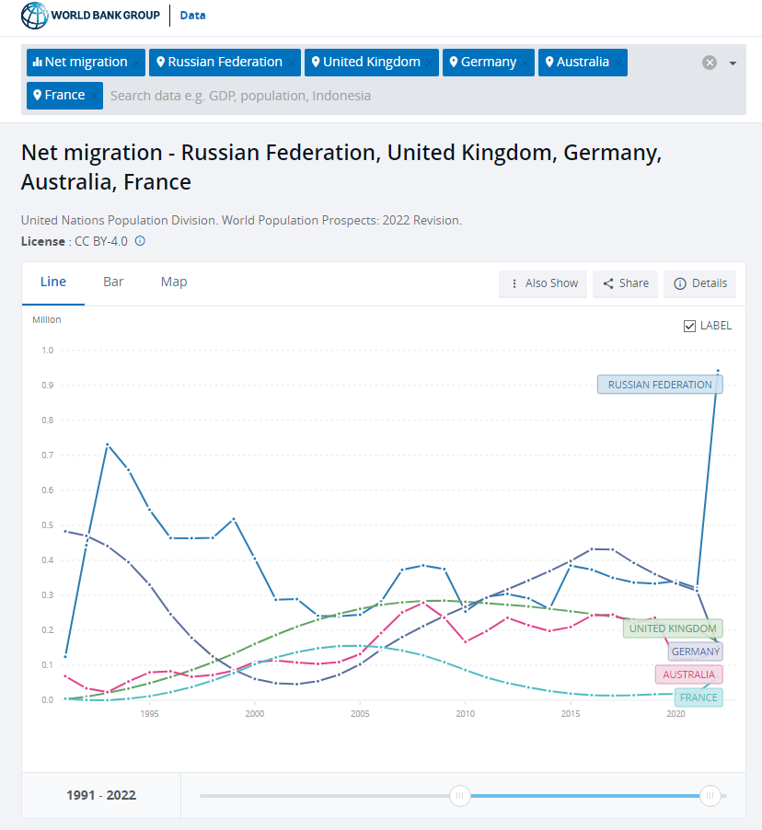The height and width of the screenshot is (830, 762).
Task: Click the CC BY-4.0 license text
Action: pyautogui.click(x=100, y=241)
